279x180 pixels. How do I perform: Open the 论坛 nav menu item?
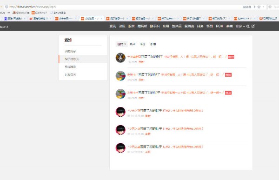[122, 26]
